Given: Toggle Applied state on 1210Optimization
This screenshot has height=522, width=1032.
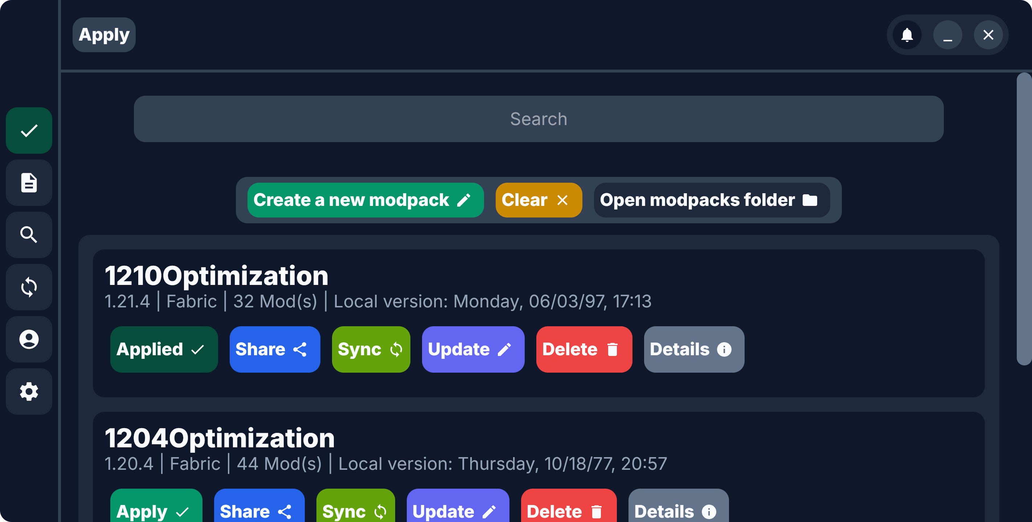Looking at the screenshot, I should (164, 349).
